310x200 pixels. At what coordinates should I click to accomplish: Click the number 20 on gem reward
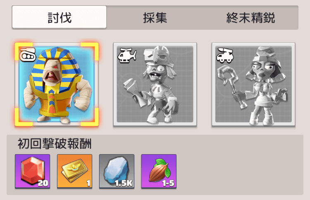click(43, 183)
